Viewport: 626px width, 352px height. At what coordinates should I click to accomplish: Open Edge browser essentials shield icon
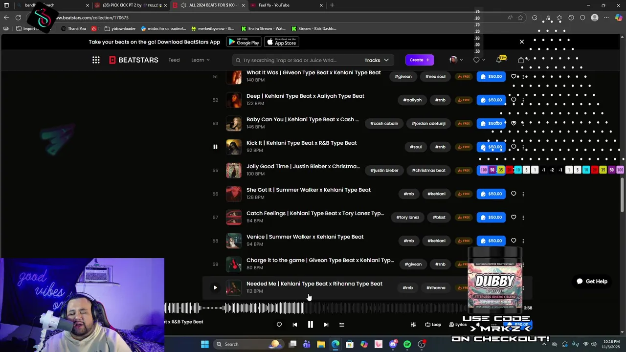click(582, 18)
